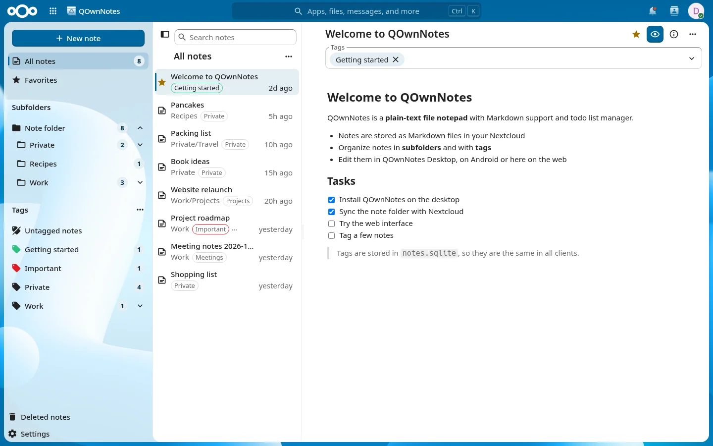The image size is (713, 446).
Task: Open the Meeting notes 2026 note
Action: pyautogui.click(x=227, y=252)
